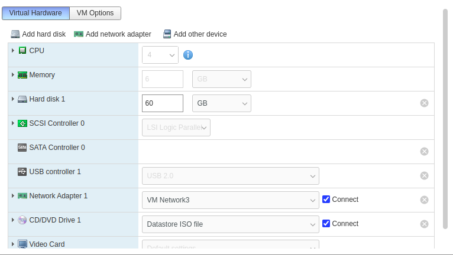Screen dimensions: 453x255
Task: Remove CD/DVD Drive 1 with X icon
Action: [x=424, y=224]
